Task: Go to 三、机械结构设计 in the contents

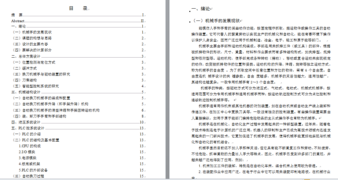Action: 78,92
